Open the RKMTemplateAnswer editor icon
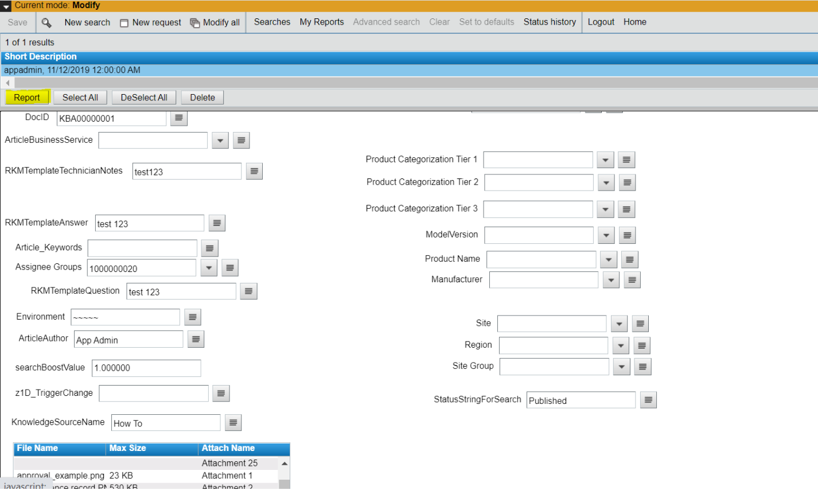 pyautogui.click(x=217, y=223)
